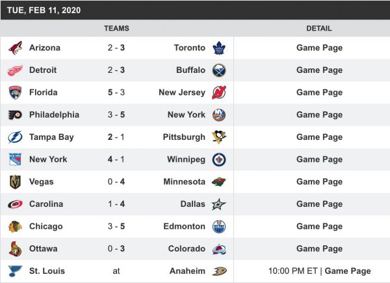390x283 pixels.
Task: Open Game Page for Chicago vs Edmonton
Action: pyautogui.click(x=319, y=226)
